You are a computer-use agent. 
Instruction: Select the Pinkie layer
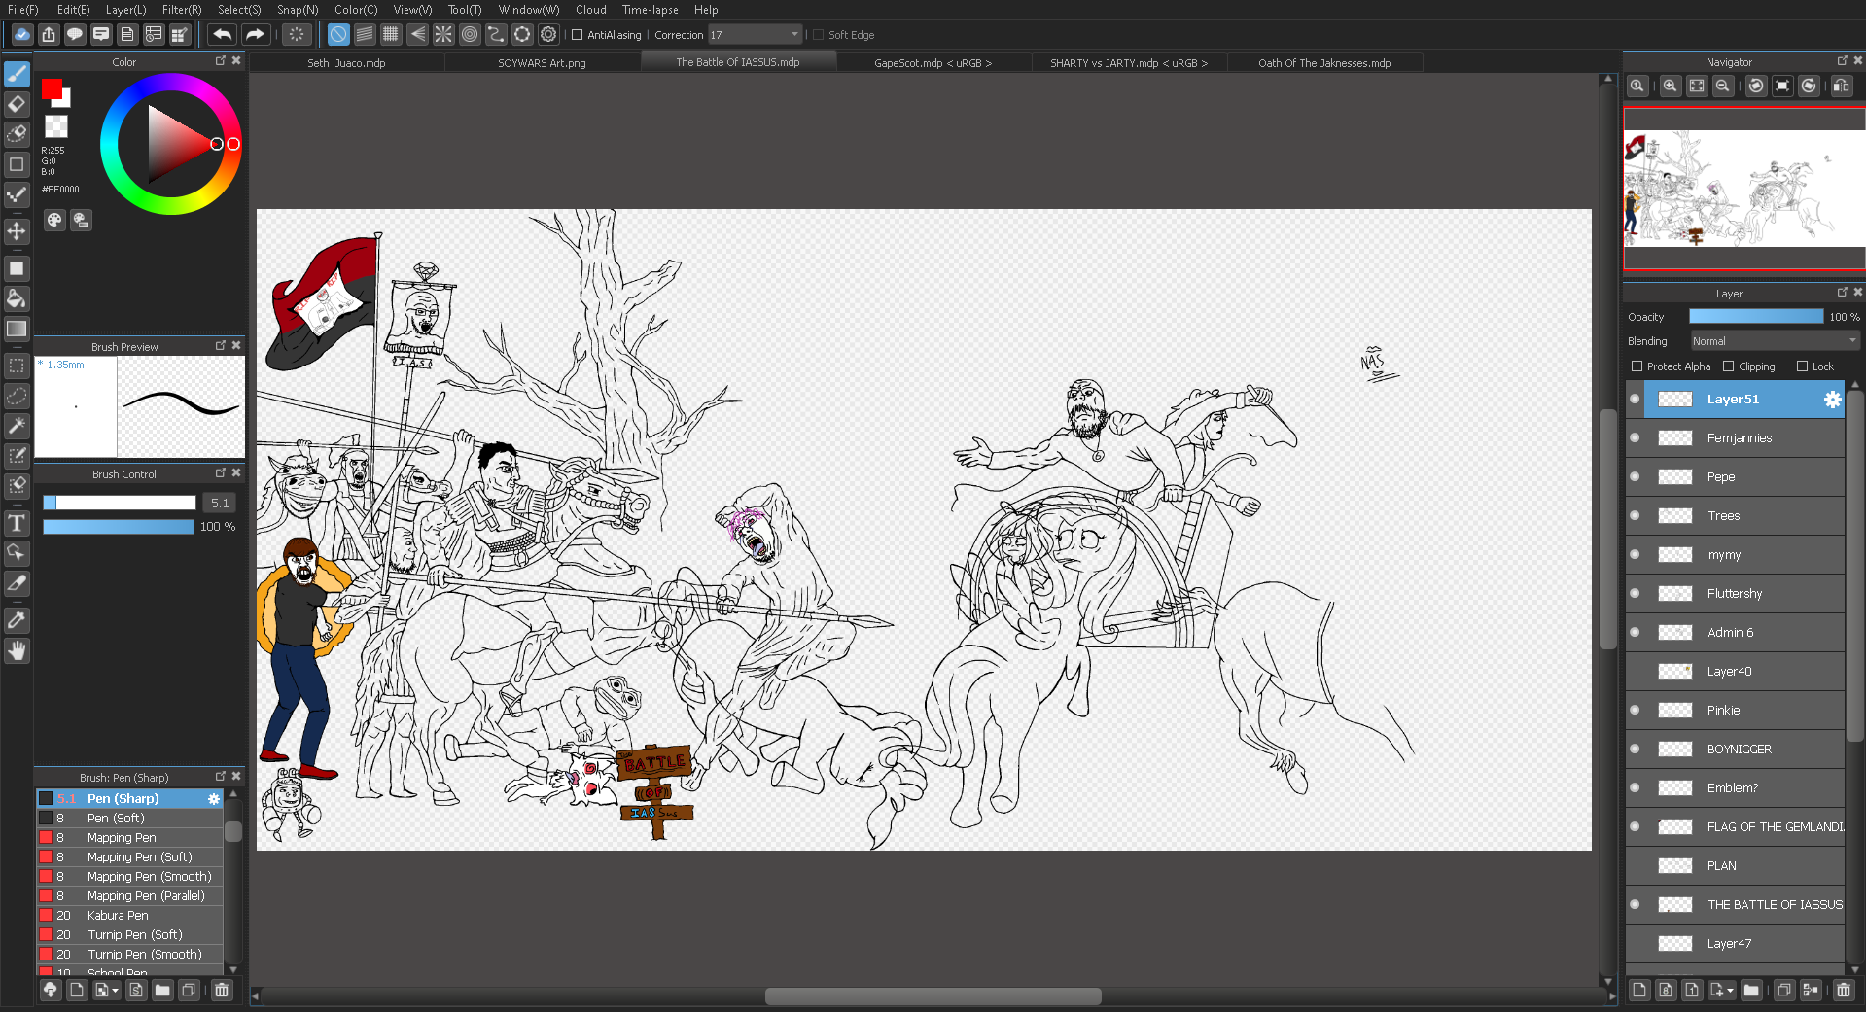(x=1723, y=710)
